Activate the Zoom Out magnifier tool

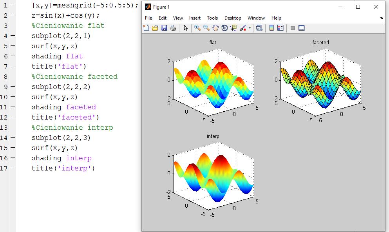tap(206, 28)
